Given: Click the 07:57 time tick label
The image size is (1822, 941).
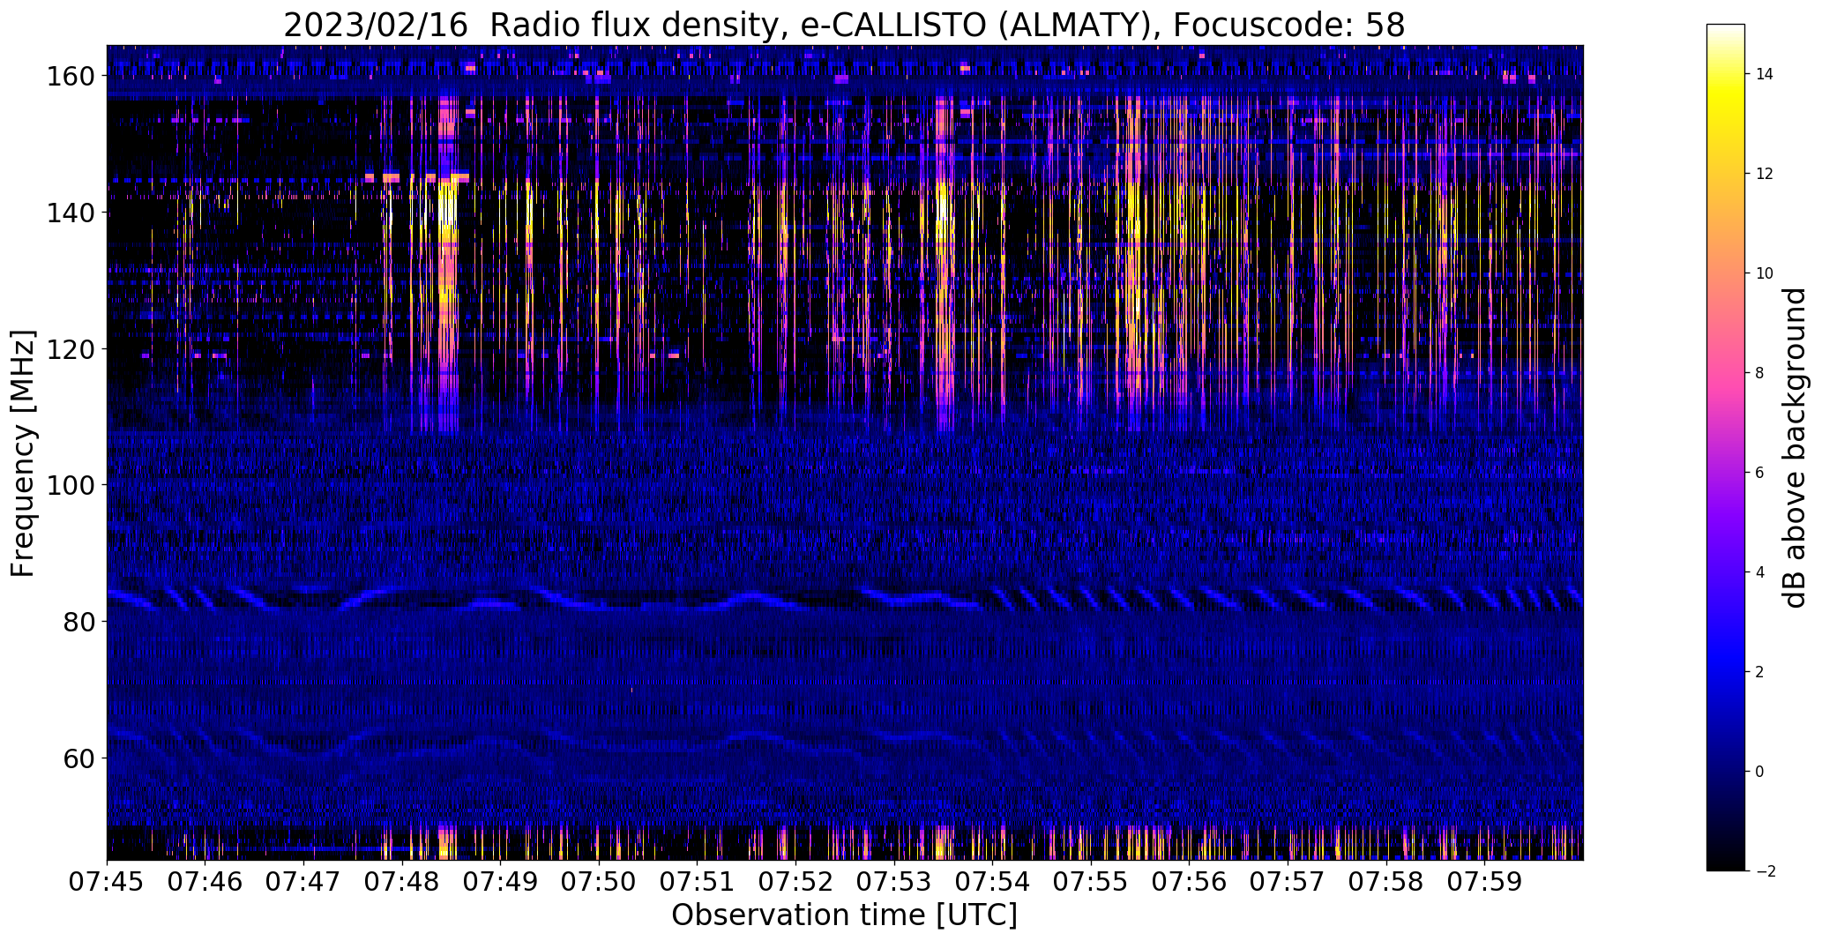Looking at the screenshot, I should coord(1288,881).
